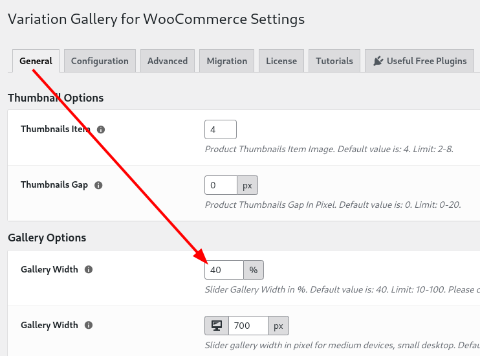Switch to the General tab

click(36, 61)
